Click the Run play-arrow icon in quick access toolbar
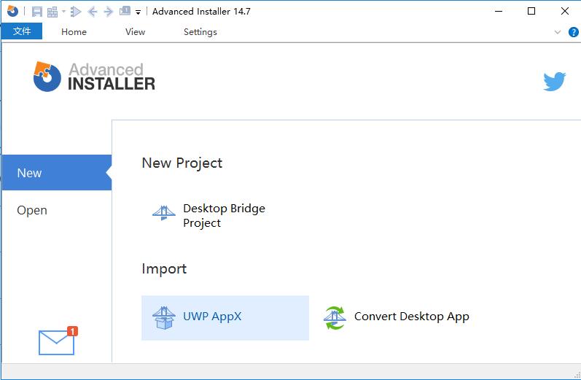Viewport: 581px width, 380px height. click(76, 12)
